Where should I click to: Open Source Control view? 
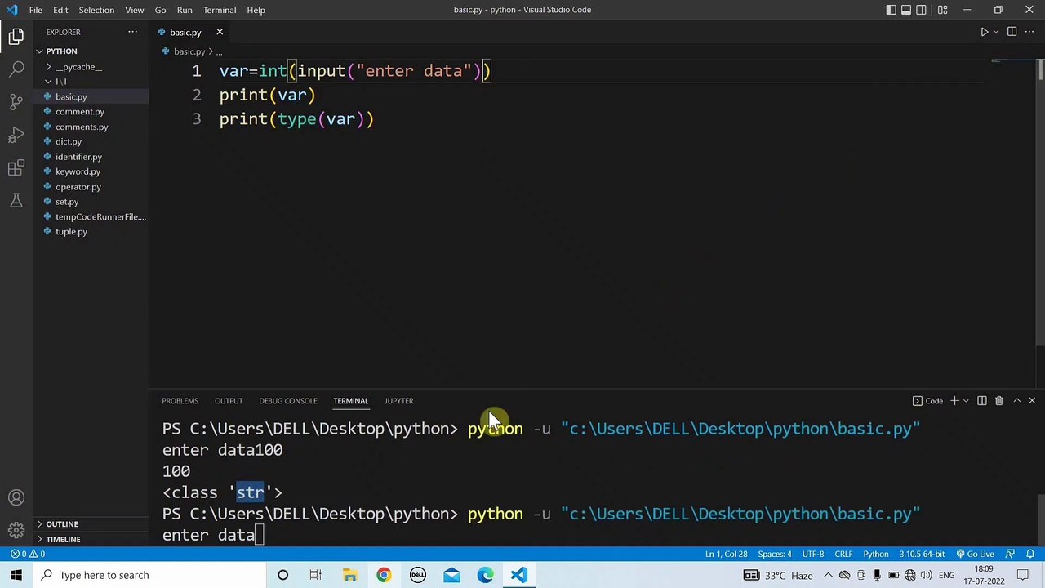tap(16, 102)
